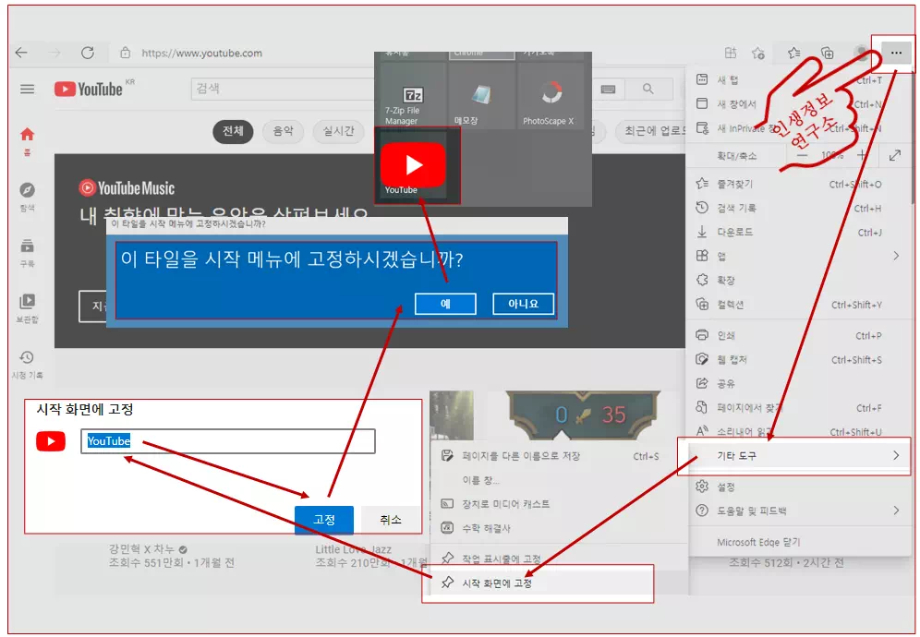Open the pinned YouTube start tile
Image resolution: width=920 pixels, height=637 pixels.
click(x=413, y=165)
